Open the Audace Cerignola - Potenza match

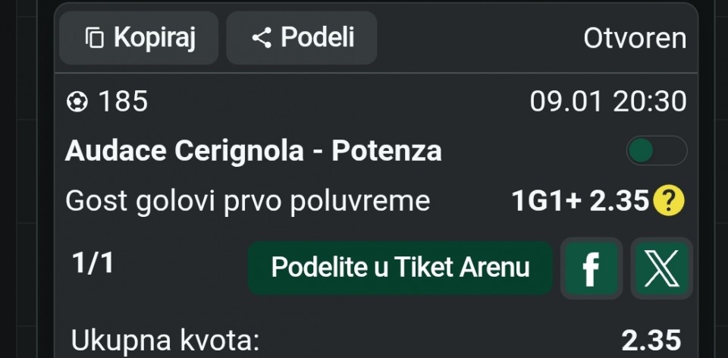point(253,151)
